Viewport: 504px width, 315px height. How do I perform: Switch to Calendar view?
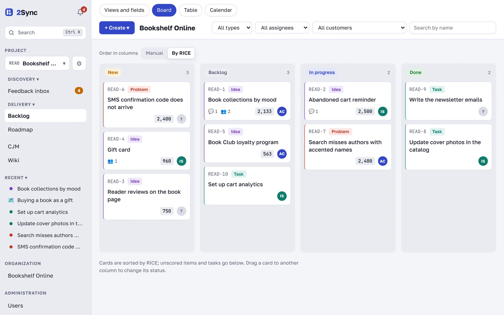click(221, 10)
